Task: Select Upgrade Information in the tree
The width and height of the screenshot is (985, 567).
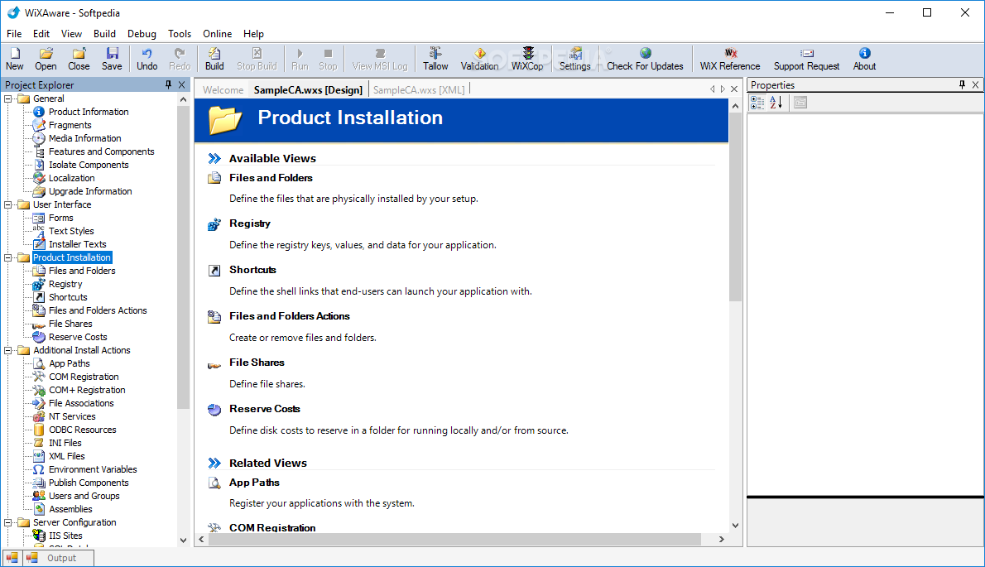Action: click(90, 191)
